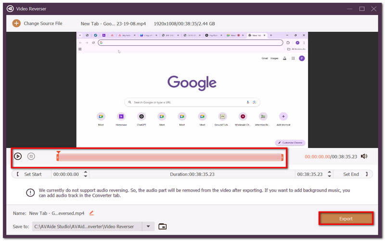The height and width of the screenshot is (241, 385).
Task: Click the start time input field
Action: pos(66,174)
